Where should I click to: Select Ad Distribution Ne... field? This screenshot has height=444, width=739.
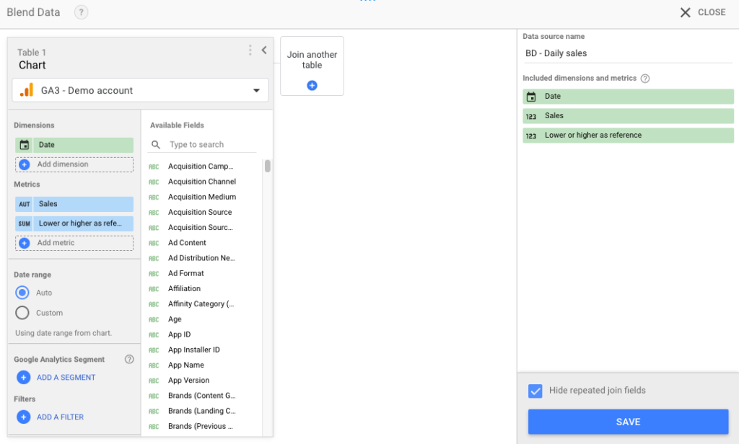(x=201, y=258)
